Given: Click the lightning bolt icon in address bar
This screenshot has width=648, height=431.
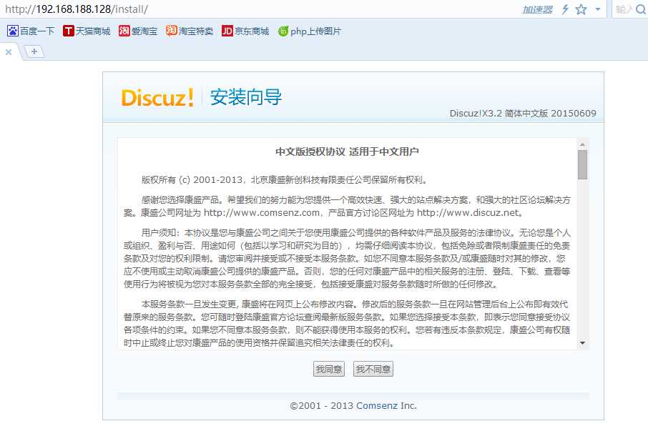Looking at the screenshot, I should click(x=564, y=9).
